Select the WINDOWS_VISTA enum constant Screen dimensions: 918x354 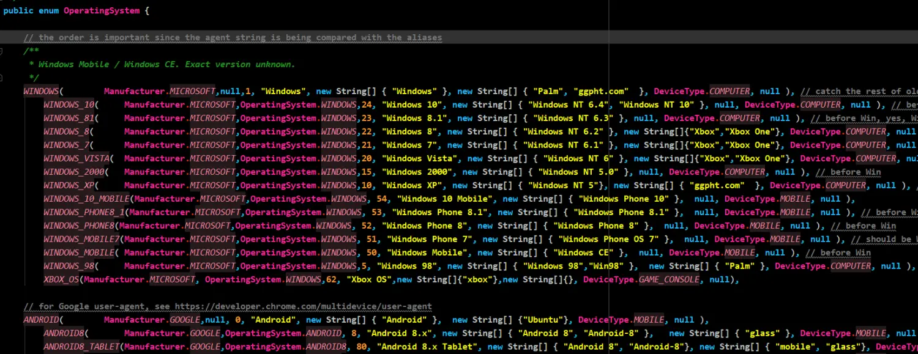(x=77, y=158)
